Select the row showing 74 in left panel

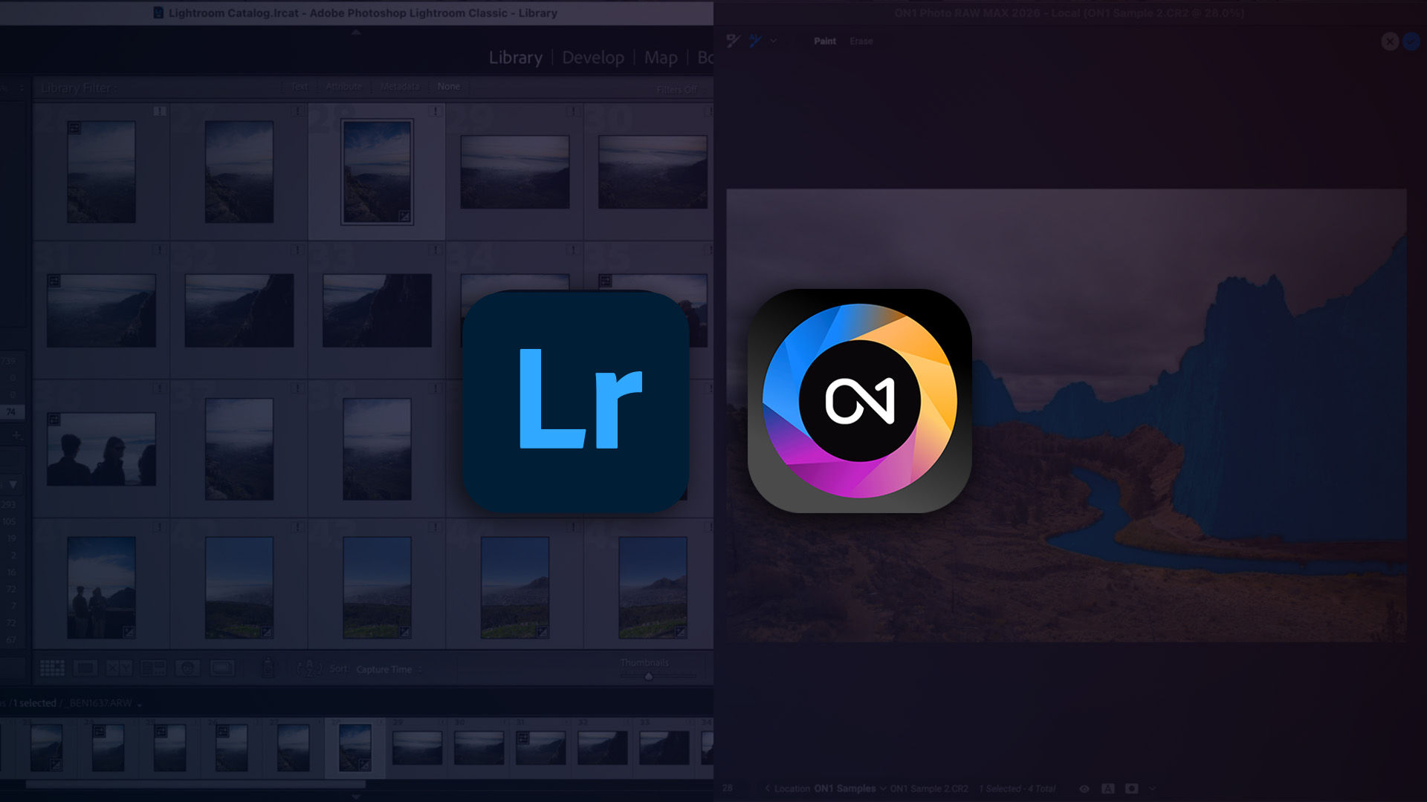coord(12,411)
